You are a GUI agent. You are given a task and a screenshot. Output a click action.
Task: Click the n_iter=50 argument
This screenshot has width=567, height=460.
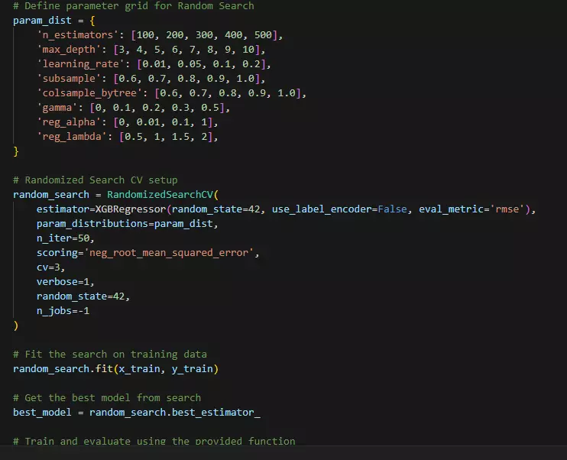63,238
